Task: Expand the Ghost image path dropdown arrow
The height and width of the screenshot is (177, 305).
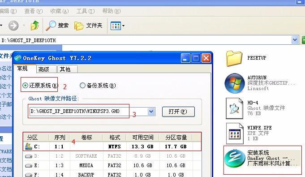Action: pyautogui.click(x=151, y=112)
